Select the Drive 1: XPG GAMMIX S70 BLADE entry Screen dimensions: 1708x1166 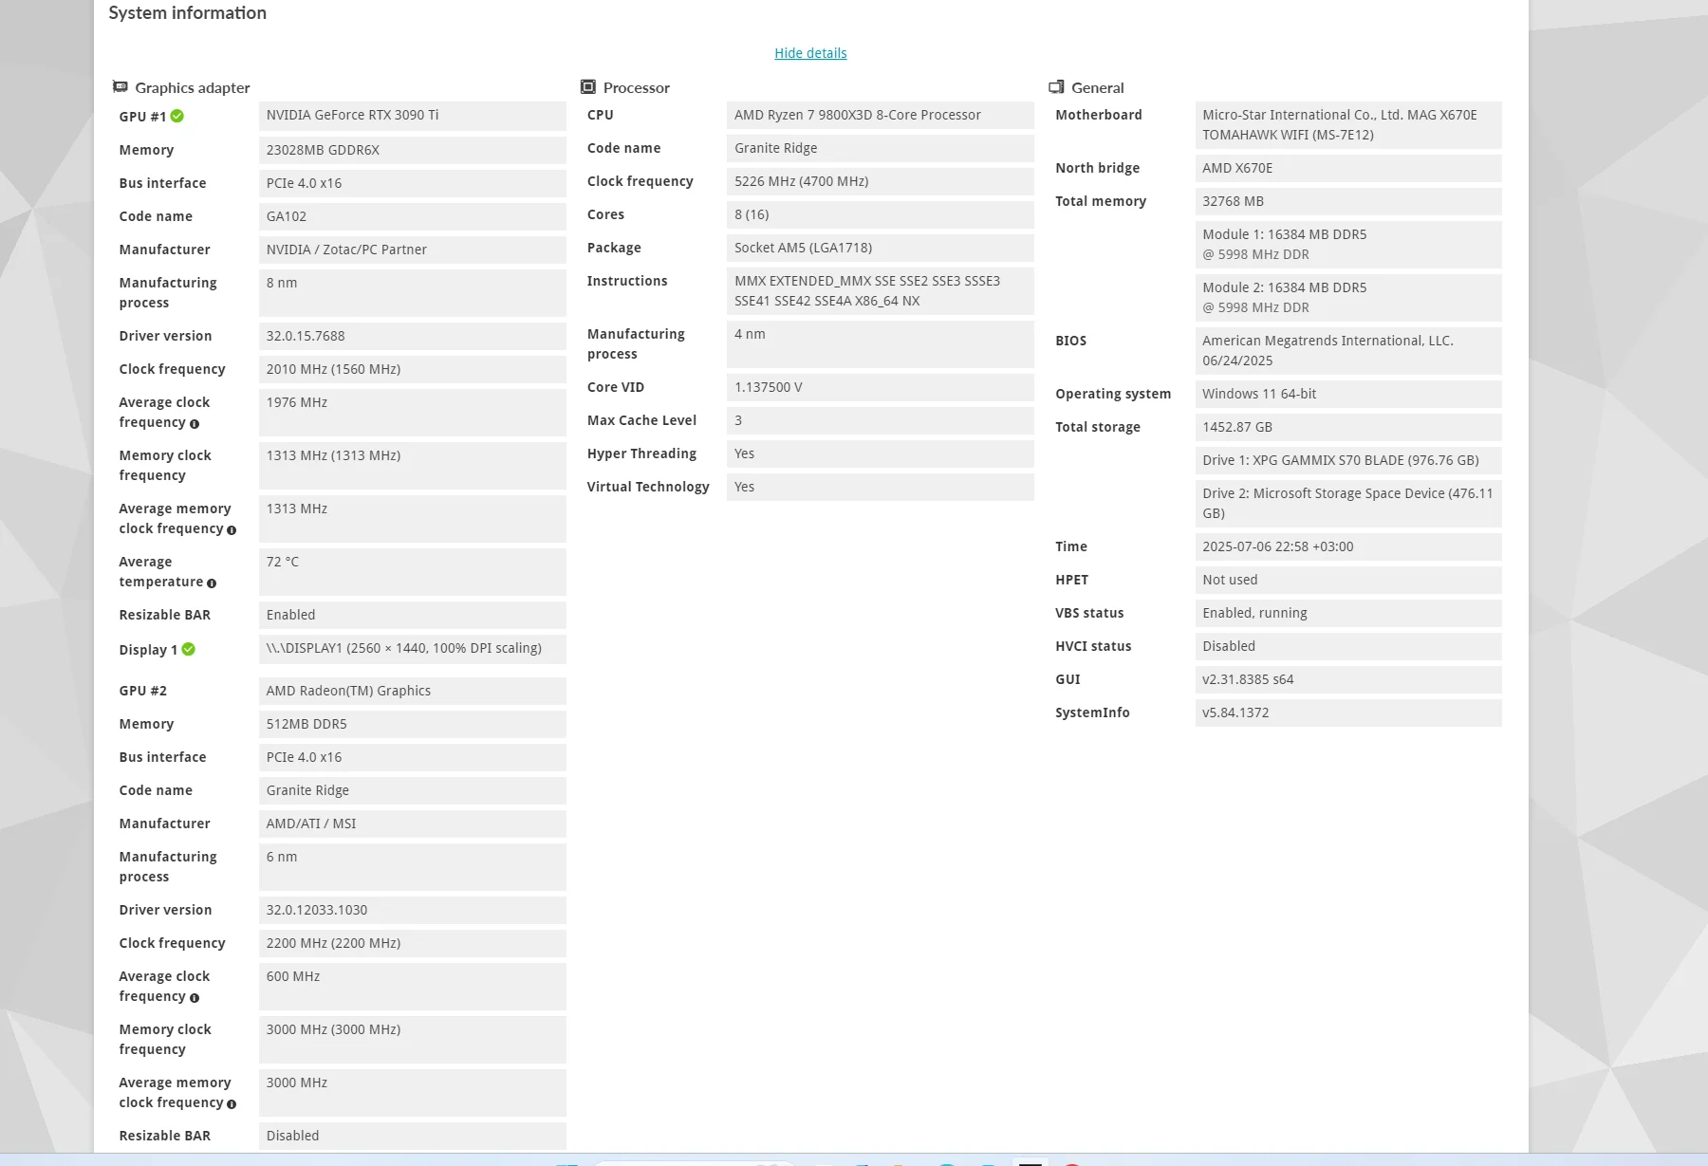pos(1348,460)
